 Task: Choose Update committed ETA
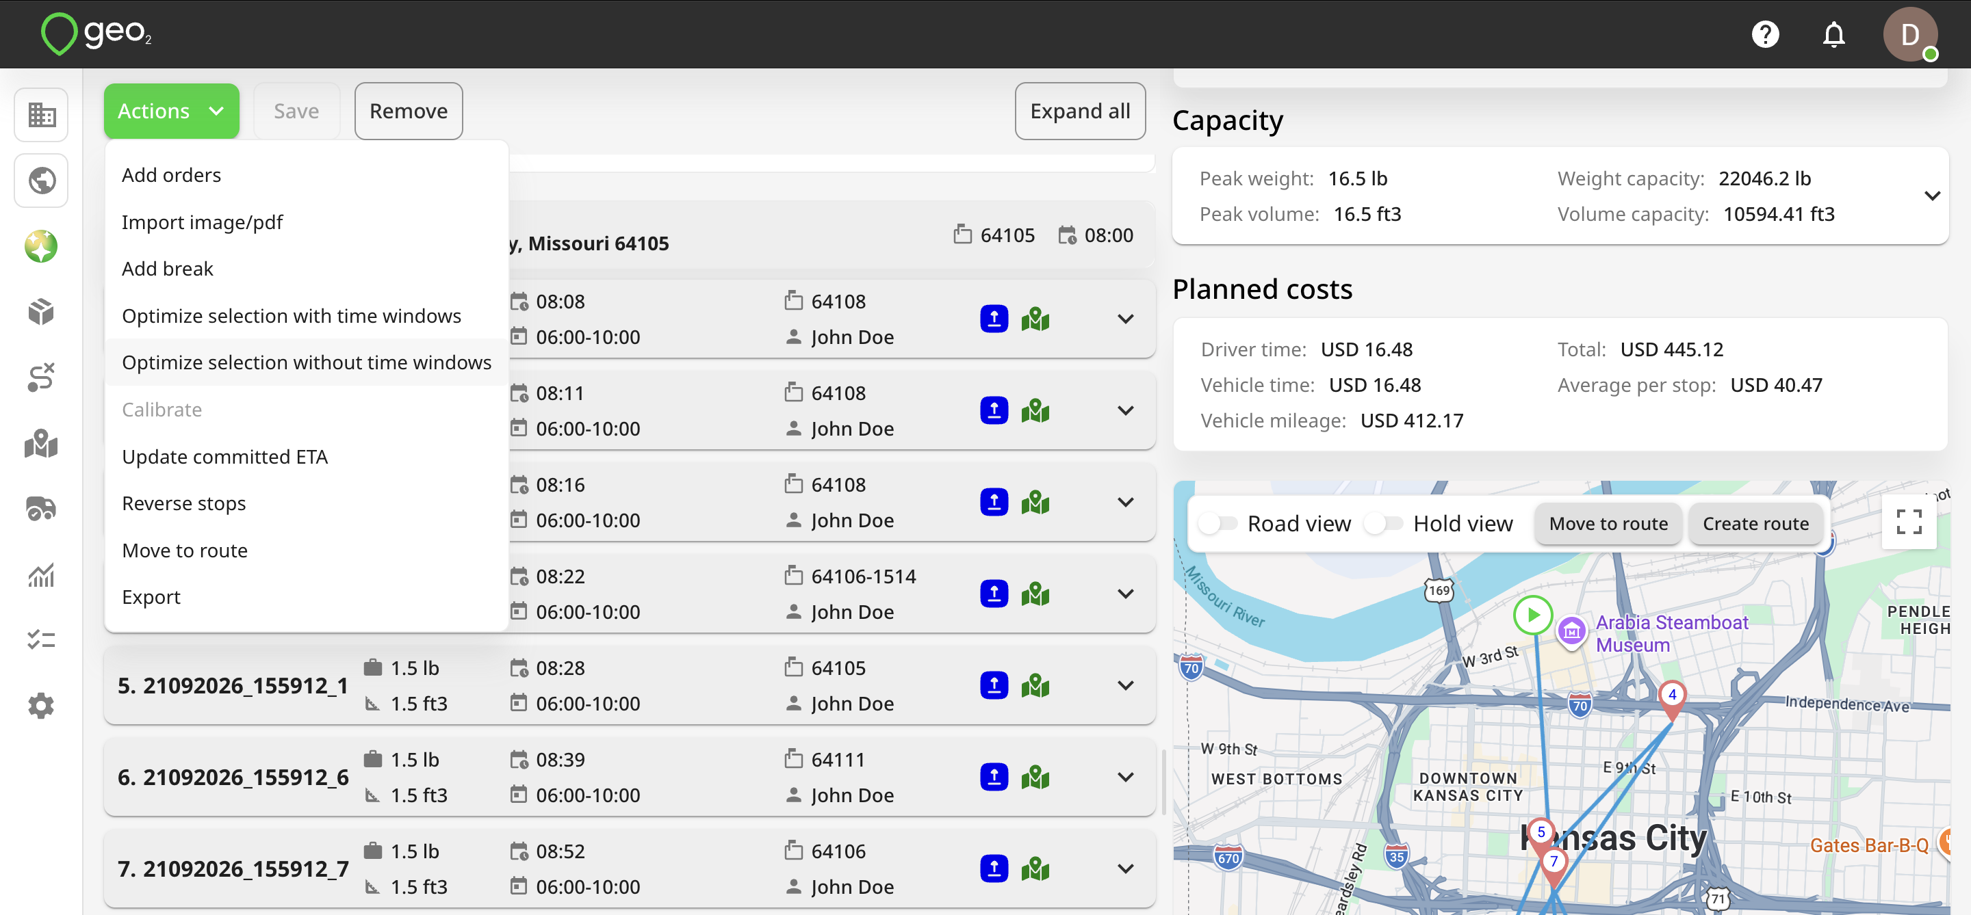coord(306,457)
